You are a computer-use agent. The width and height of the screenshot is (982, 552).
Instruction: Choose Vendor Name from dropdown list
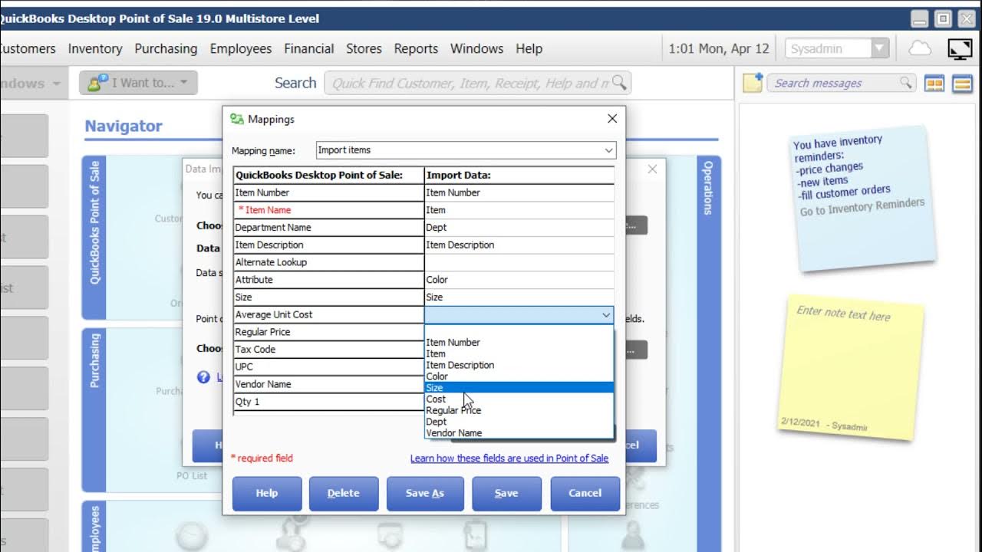point(519,432)
